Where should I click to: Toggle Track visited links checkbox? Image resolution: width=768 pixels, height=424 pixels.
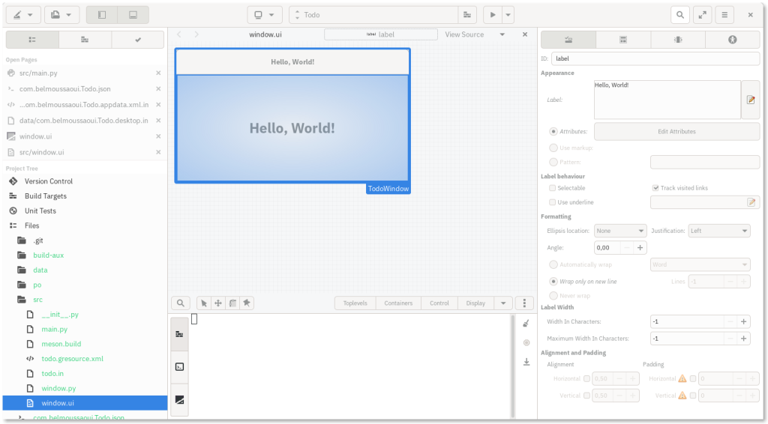click(x=655, y=188)
